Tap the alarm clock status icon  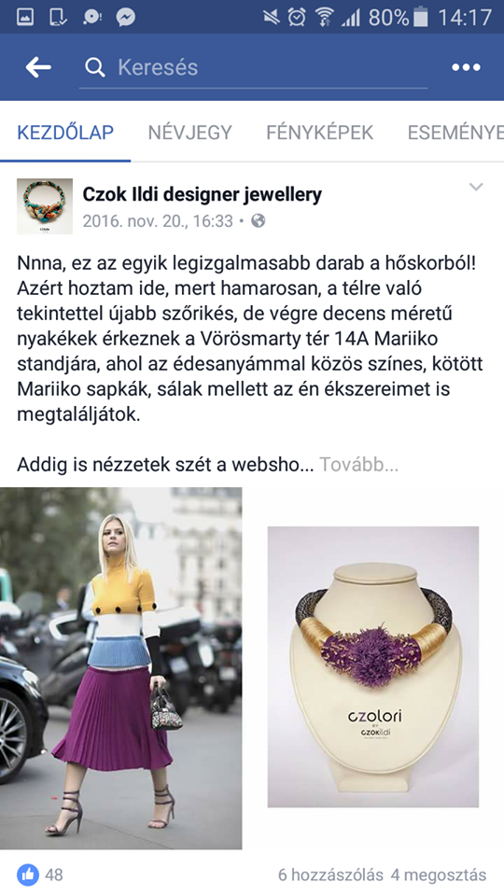click(x=297, y=17)
